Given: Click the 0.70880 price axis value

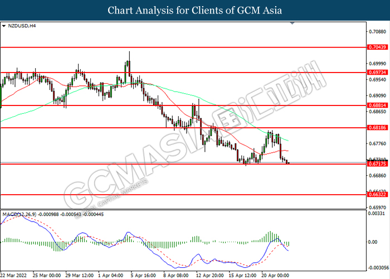Looking at the screenshot, I should [378, 31].
